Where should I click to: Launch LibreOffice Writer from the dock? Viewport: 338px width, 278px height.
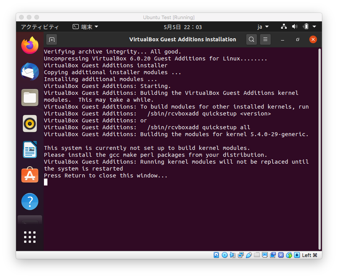coord(30,150)
